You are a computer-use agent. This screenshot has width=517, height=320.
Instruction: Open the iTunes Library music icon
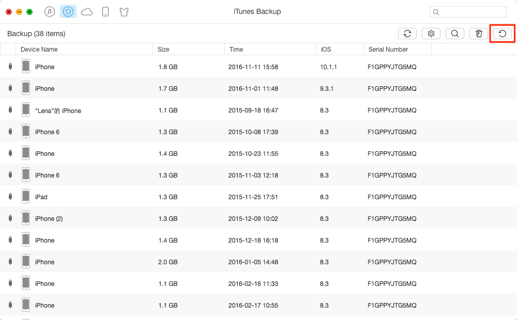pos(50,12)
